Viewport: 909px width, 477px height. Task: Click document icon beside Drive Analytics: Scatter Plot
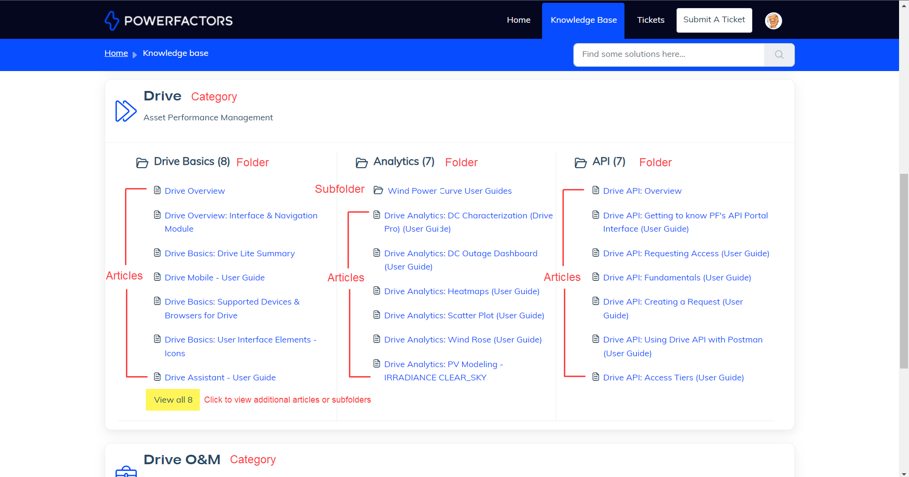[377, 315]
